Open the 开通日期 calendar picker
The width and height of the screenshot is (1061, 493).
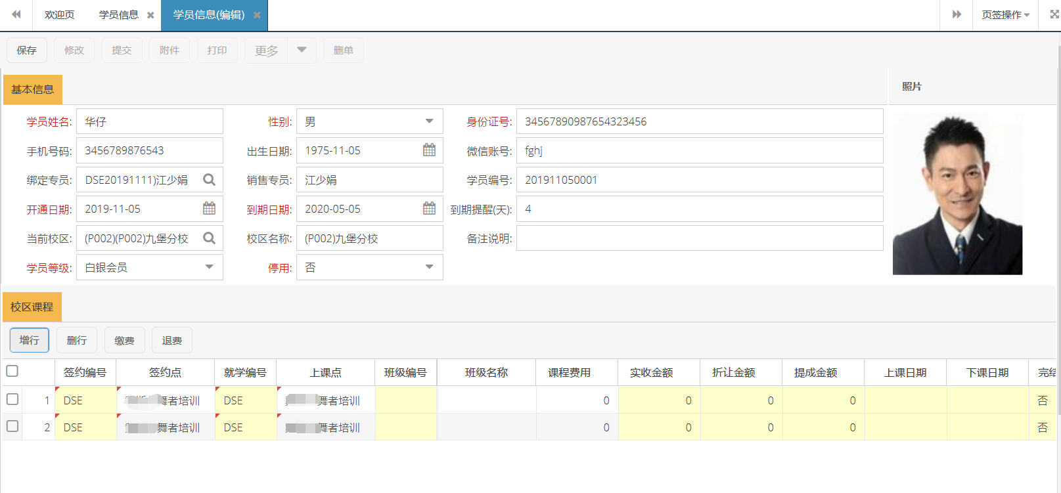[x=209, y=209]
